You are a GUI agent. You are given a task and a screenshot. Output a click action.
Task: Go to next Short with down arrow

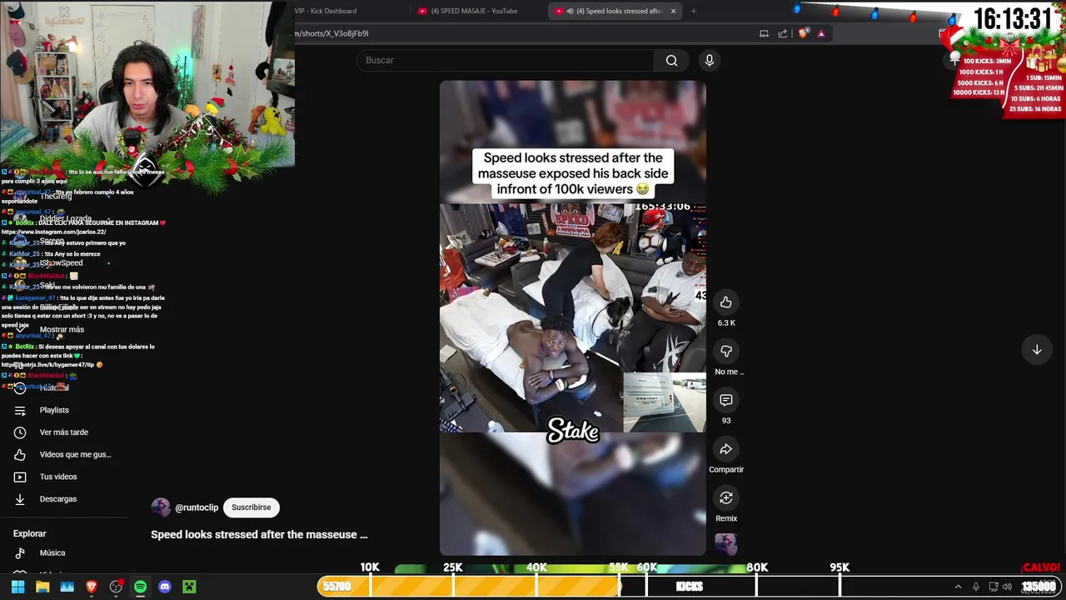click(x=1037, y=350)
